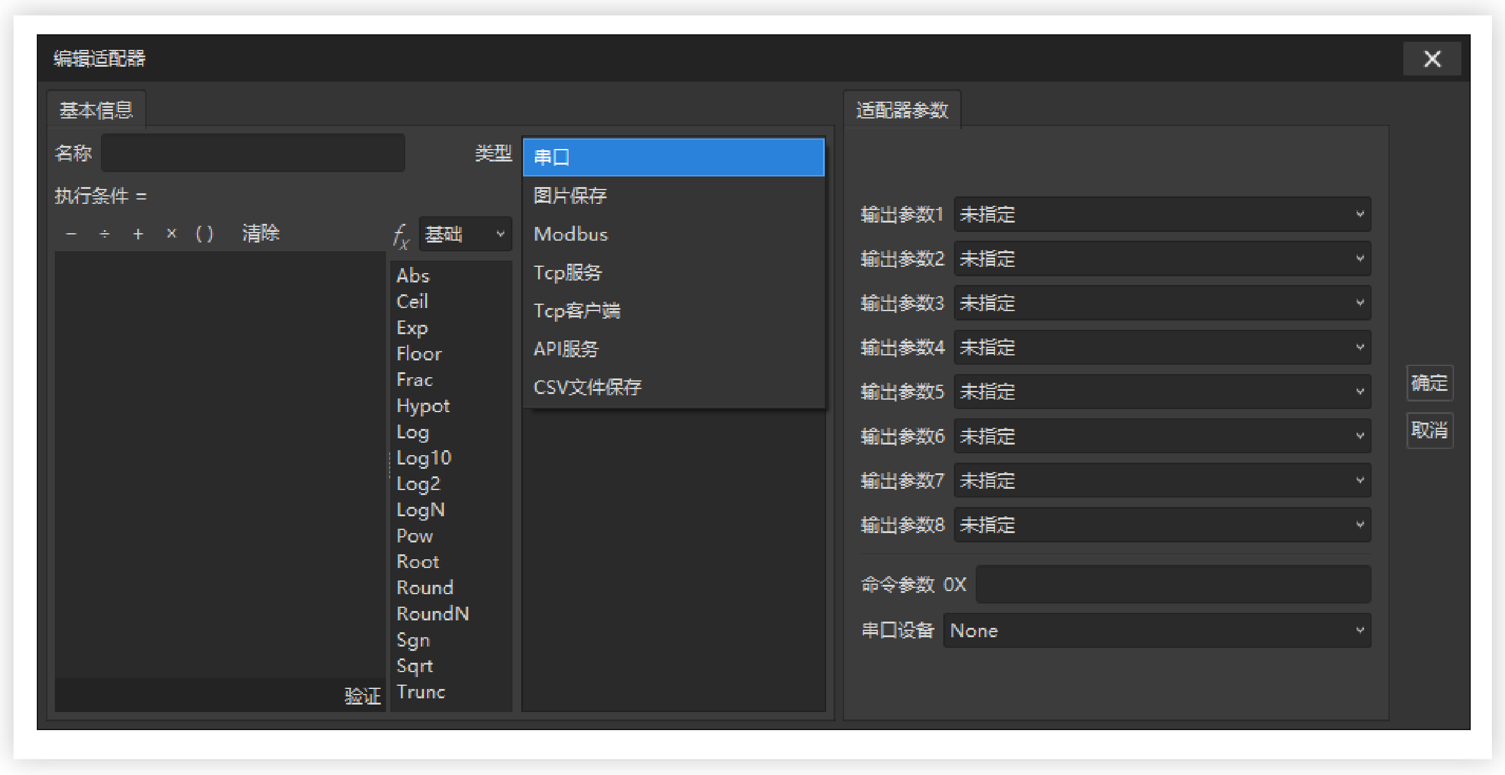Open the 串口设备 None dropdown
The height and width of the screenshot is (775, 1505).
pyautogui.click(x=1156, y=630)
